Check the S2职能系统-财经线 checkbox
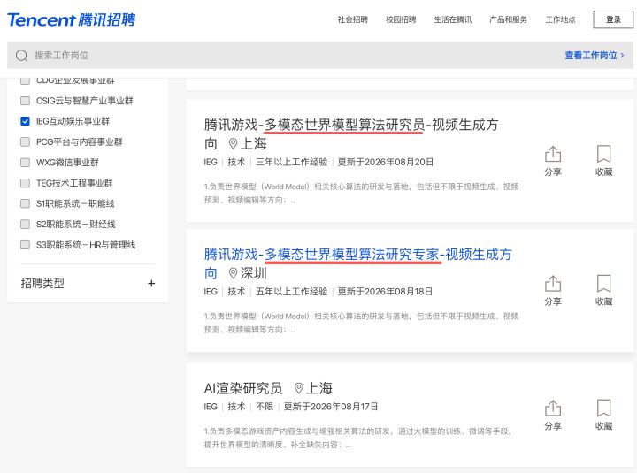This screenshot has height=473, width=637. pyautogui.click(x=25, y=224)
